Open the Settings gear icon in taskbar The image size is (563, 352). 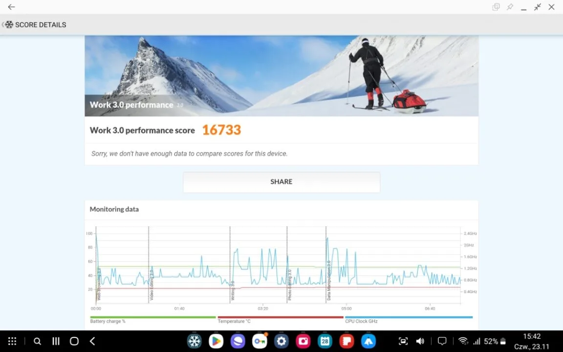click(281, 341)
